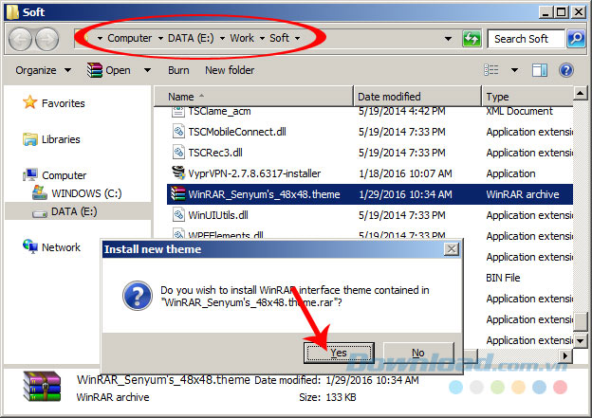592x418 pixels.
Task: Click the Change your view icon
Action: click(491, 70)
